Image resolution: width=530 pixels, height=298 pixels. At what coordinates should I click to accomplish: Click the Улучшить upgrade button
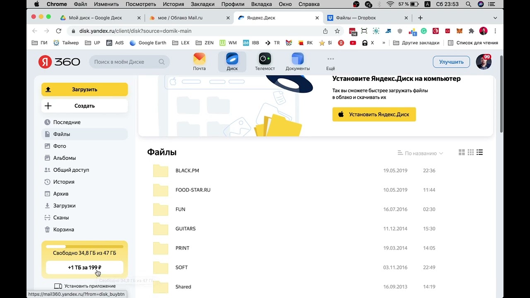point(451,62)
